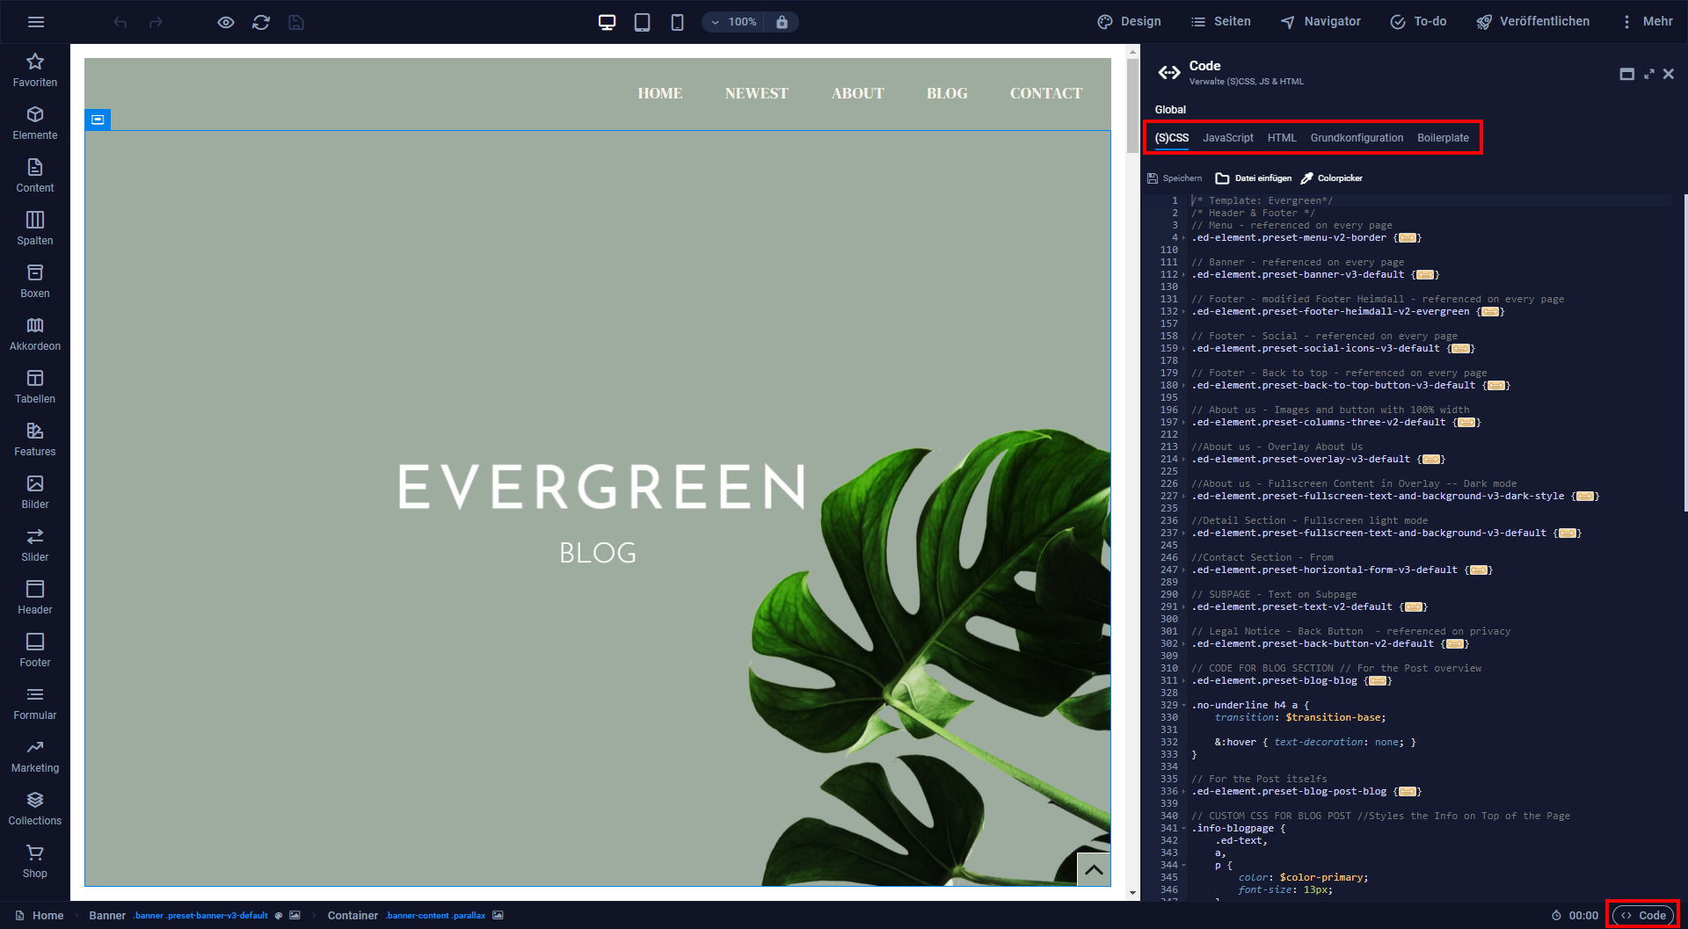Open the hamburger main menu

[x=36, y=22]
